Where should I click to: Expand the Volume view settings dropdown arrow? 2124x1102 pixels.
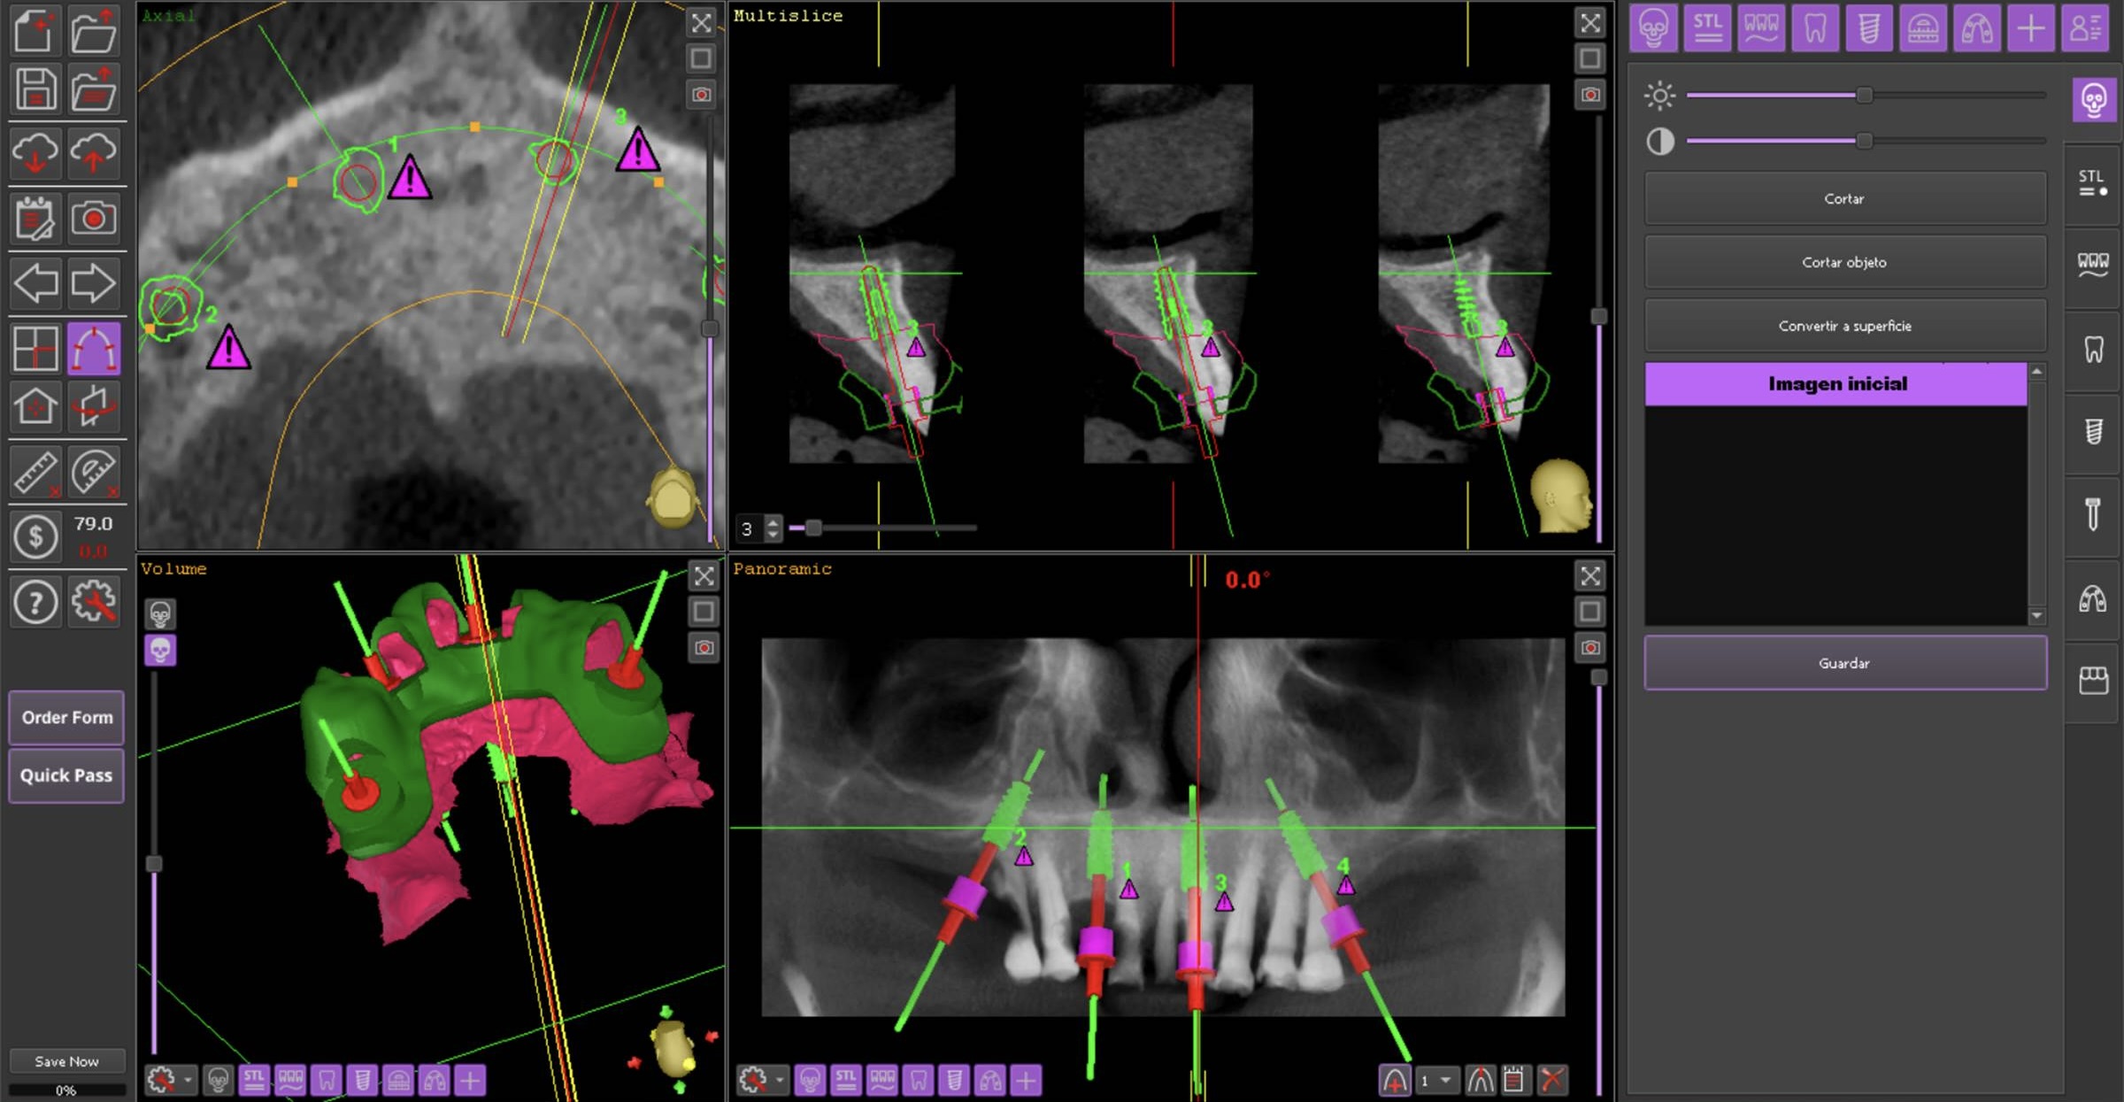point(188,1080)
